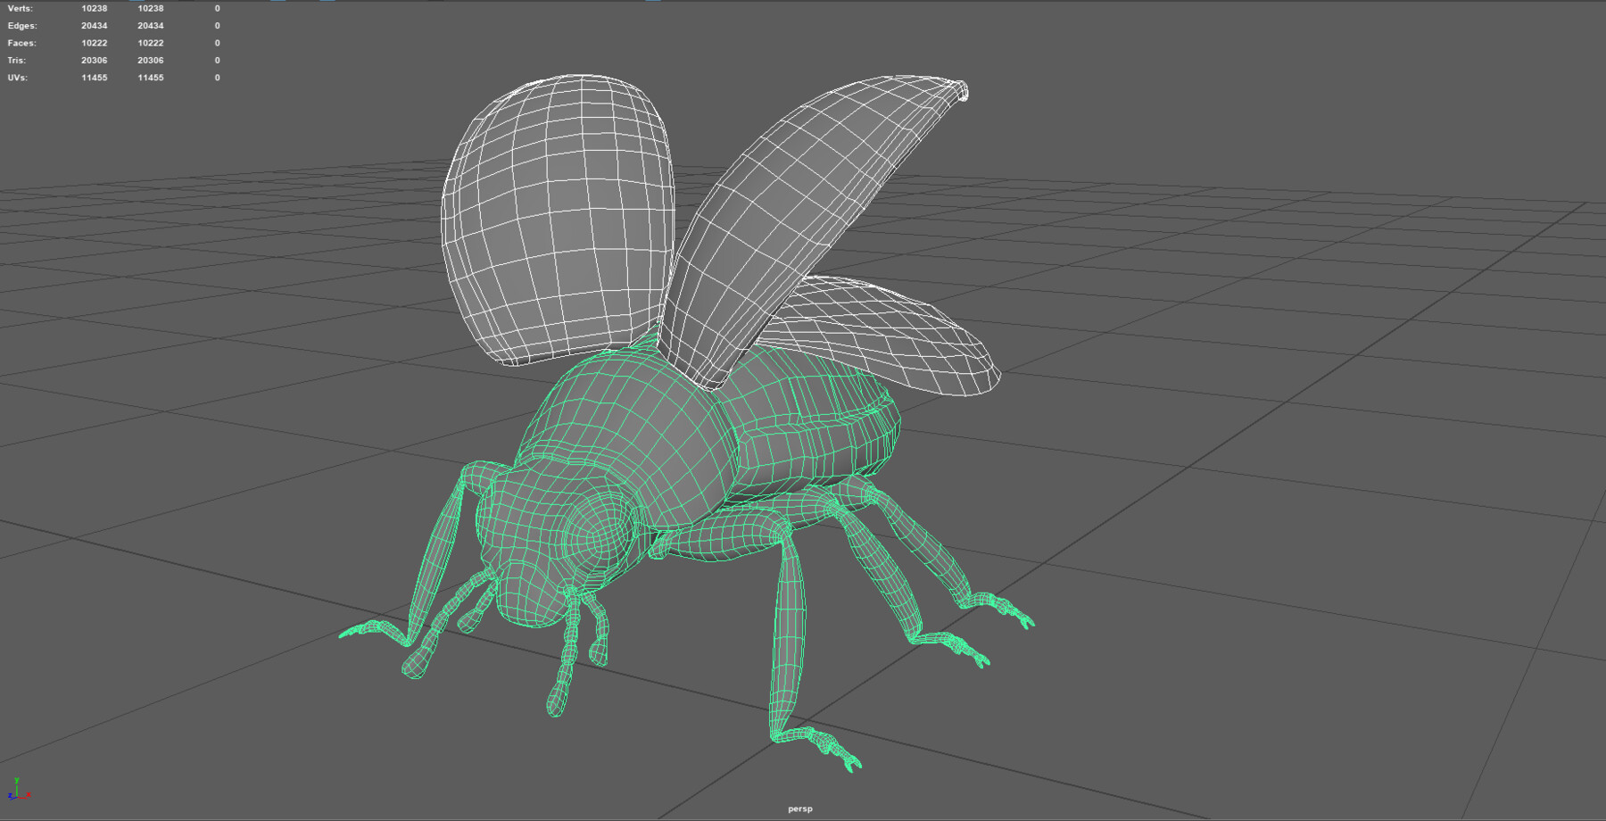Click the UVs count readout

coord(95,78)
